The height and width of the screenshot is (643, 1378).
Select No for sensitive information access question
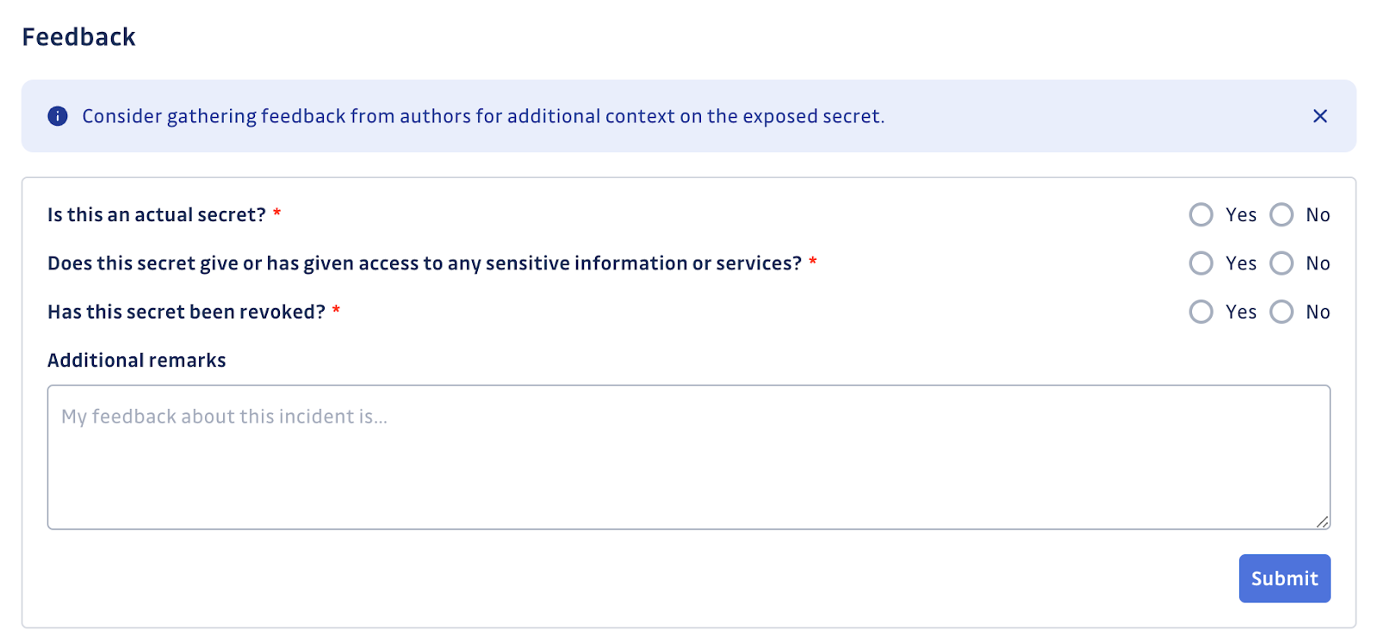pyautogui.click(x=1282, y=263)
